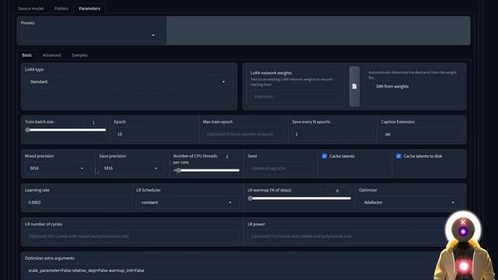Screen dimensions: 498x280
Task: Click the LR warmup slider
Action: [299, 198]
